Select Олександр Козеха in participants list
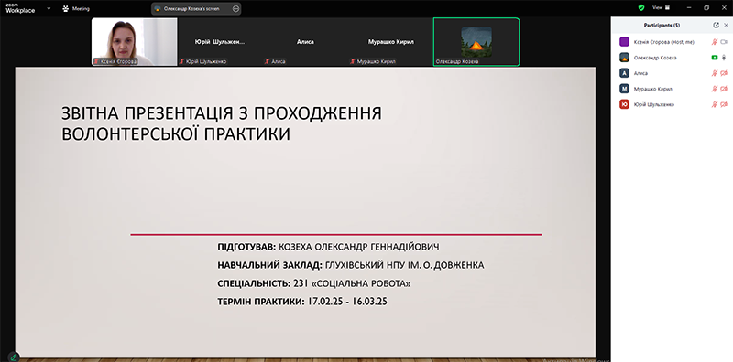Viewport: 733px width, 362px height. (x=672, y=58)
